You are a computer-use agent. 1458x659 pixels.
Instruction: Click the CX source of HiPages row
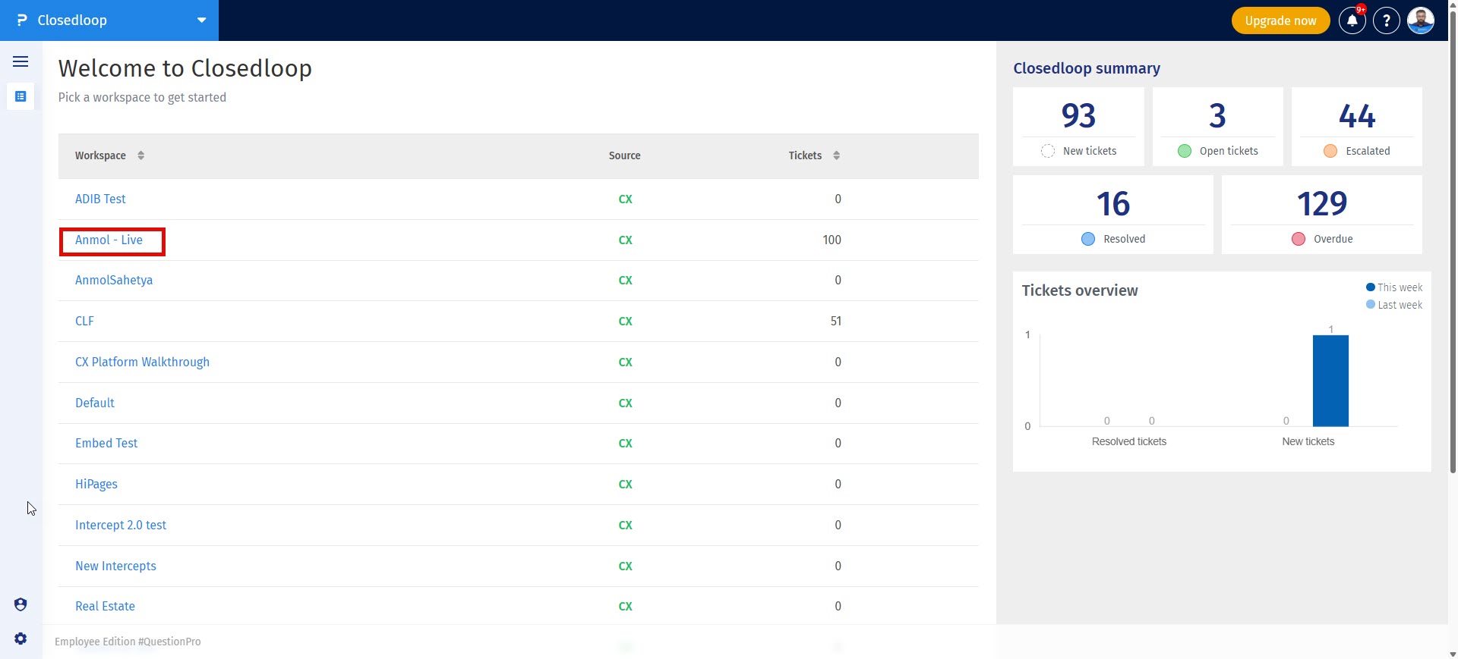click(x=625, y=484)
